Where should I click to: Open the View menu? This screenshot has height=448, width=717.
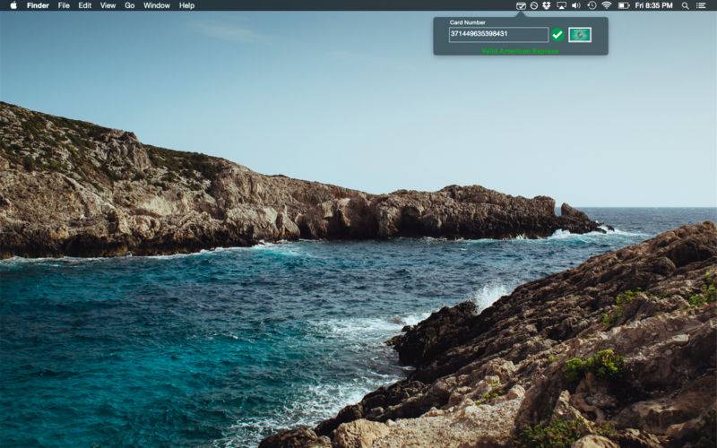pos(108,5)
